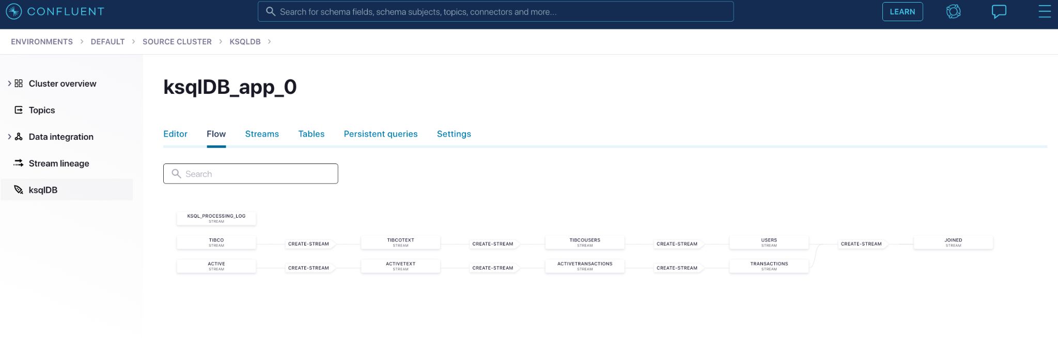
Task: Go to the Persistent queries tab
Action: coord(381,134)
